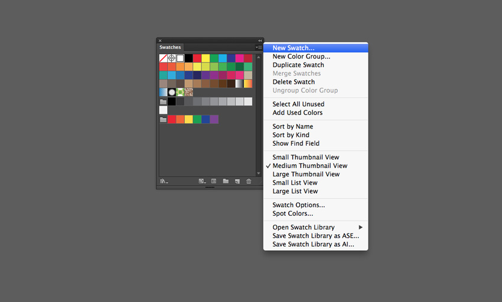Select the purple swatch in the bright color group
The image size is (502, 302).
coord(214,119)
